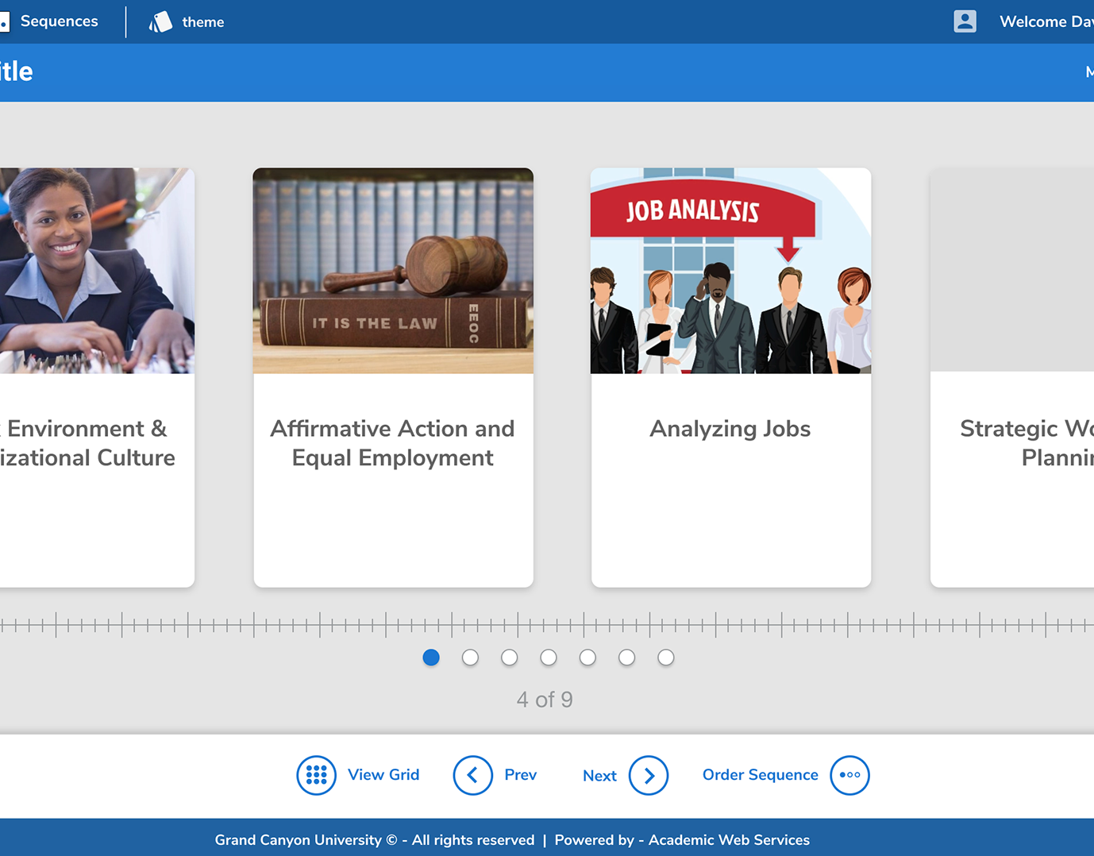
Task: Click the Strategic Workforce Planning card title
Action: pyautogui.click(x=1027, y=443)
